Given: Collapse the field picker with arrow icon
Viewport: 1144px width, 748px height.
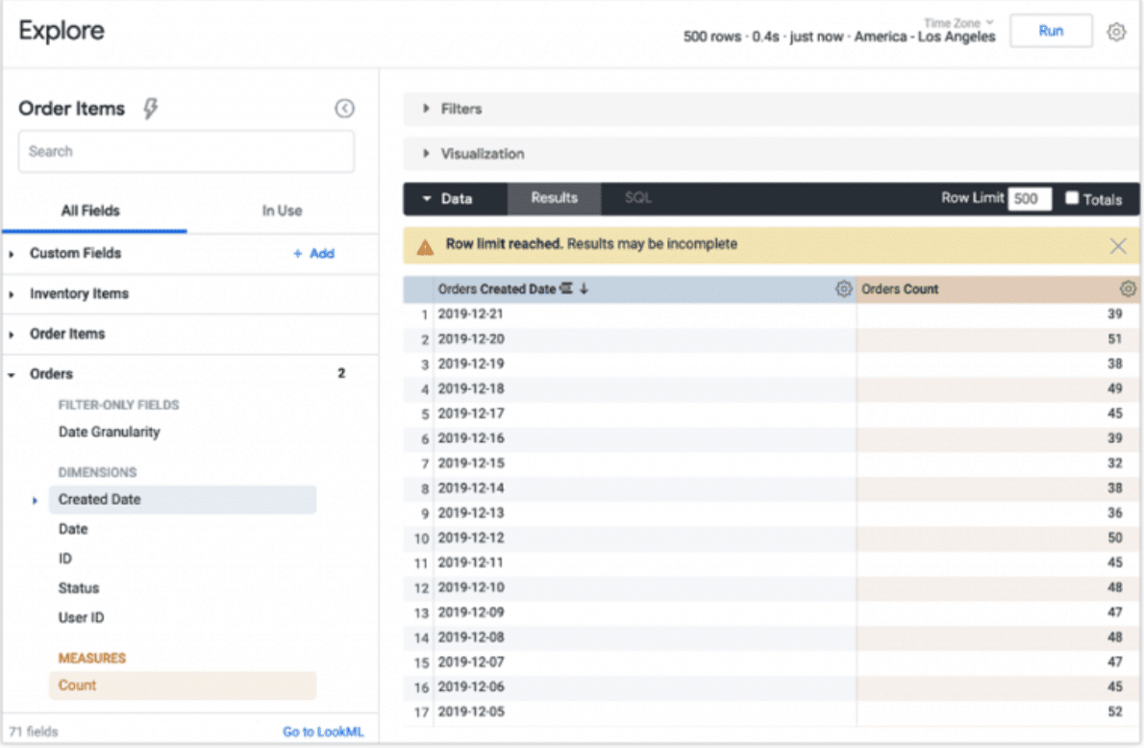Looking at the screenshot, I should tap(344, 109).
